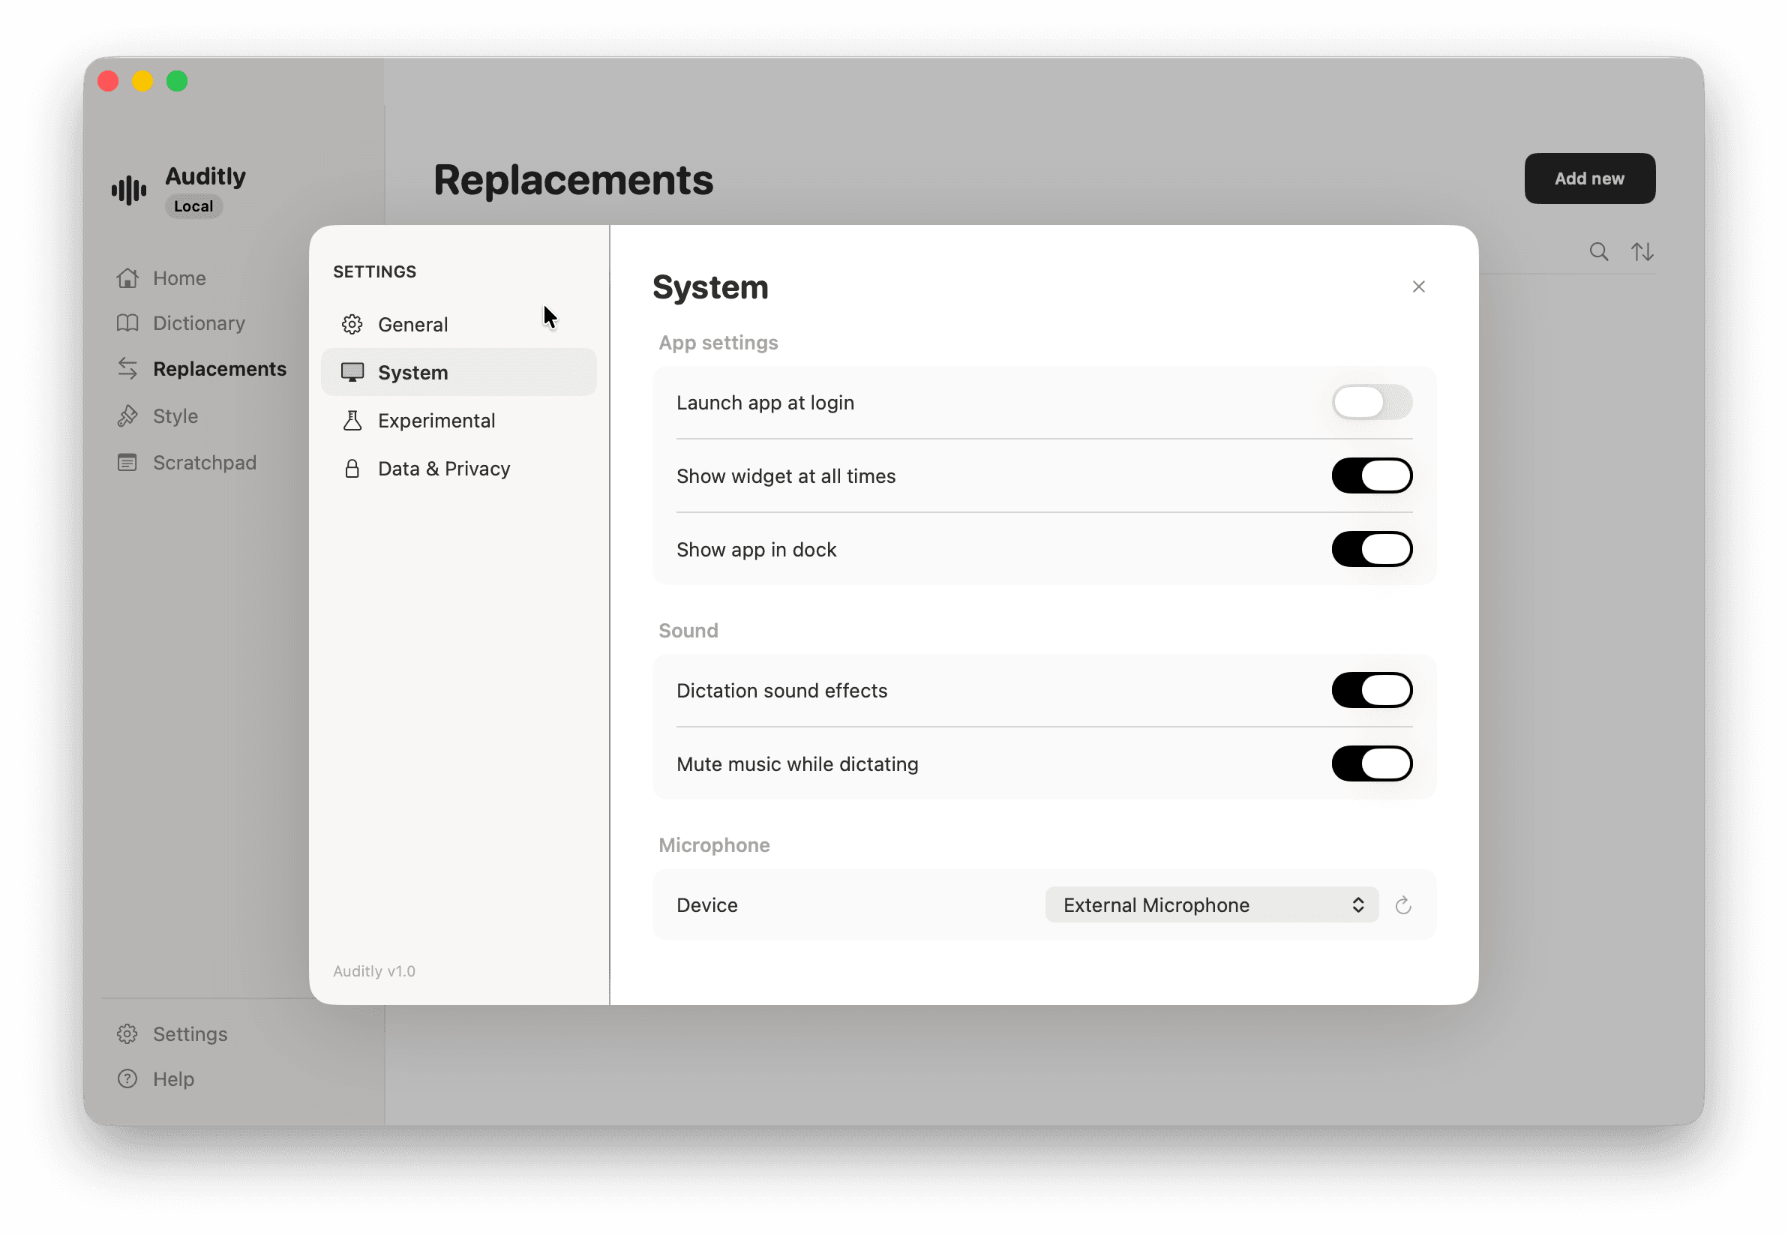
Task: Open the microphone Device dropdown
Action: coord(1211,904)
